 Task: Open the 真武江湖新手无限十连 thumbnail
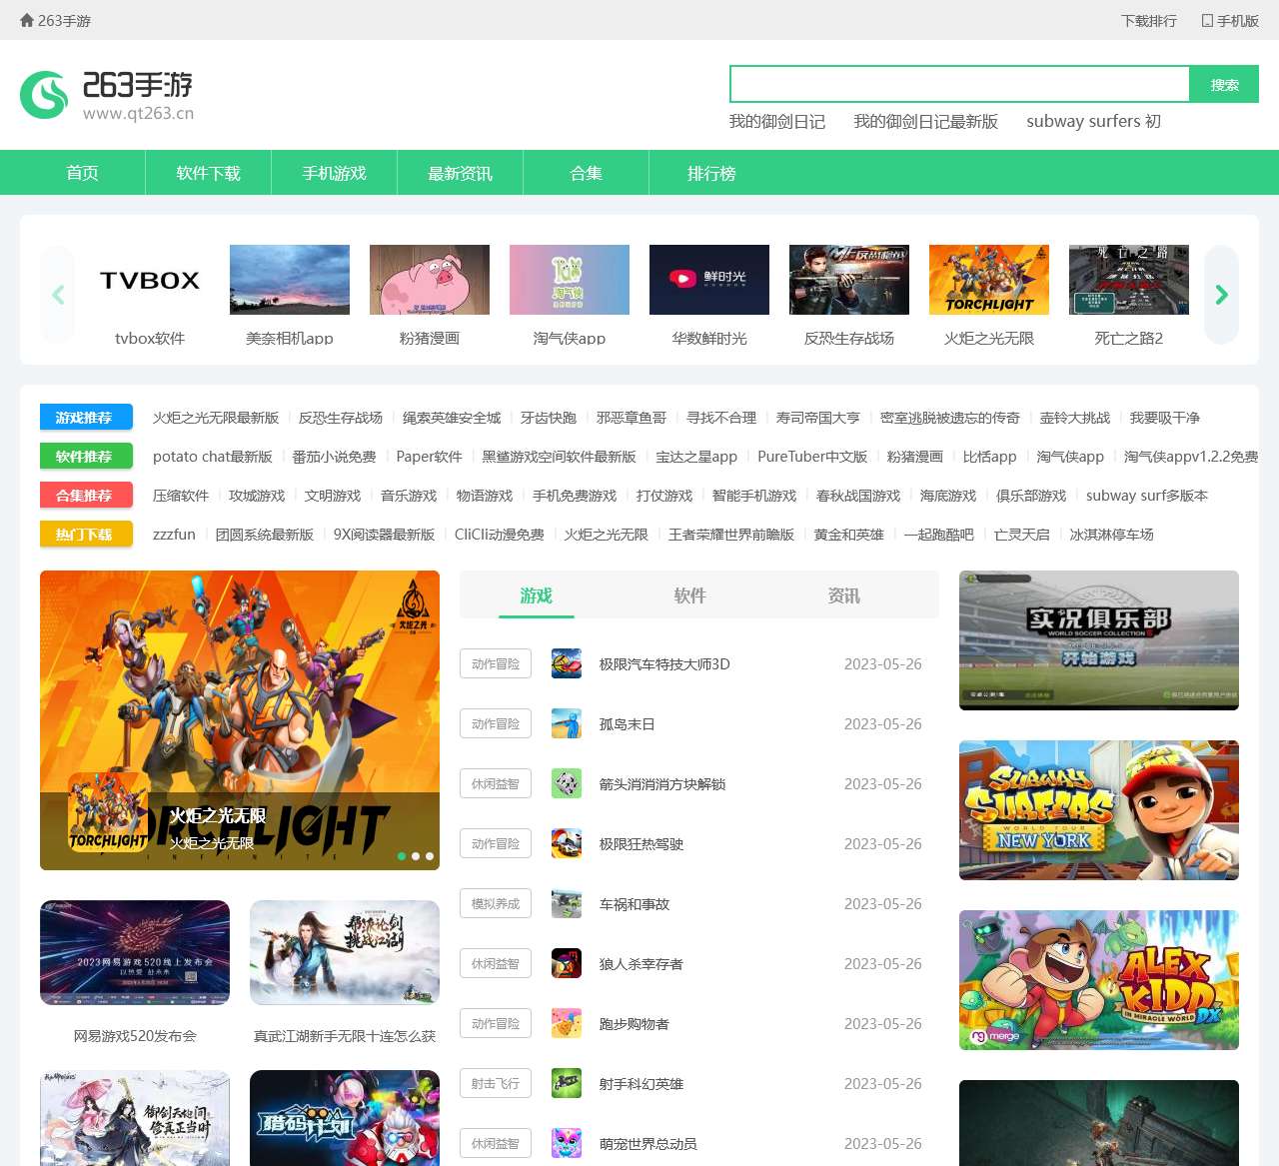pos(345,952)
